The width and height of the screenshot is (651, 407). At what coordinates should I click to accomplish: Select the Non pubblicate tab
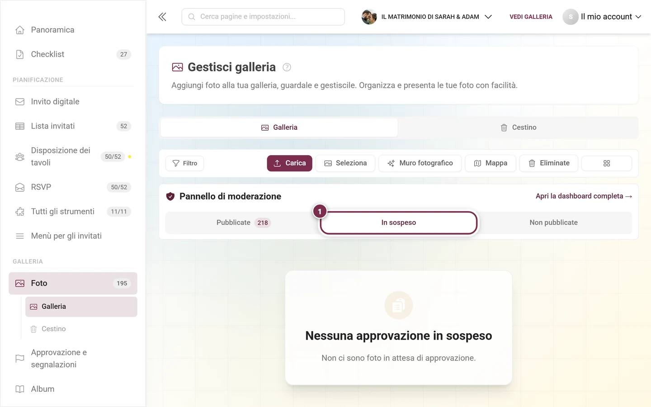pos(554,222)
